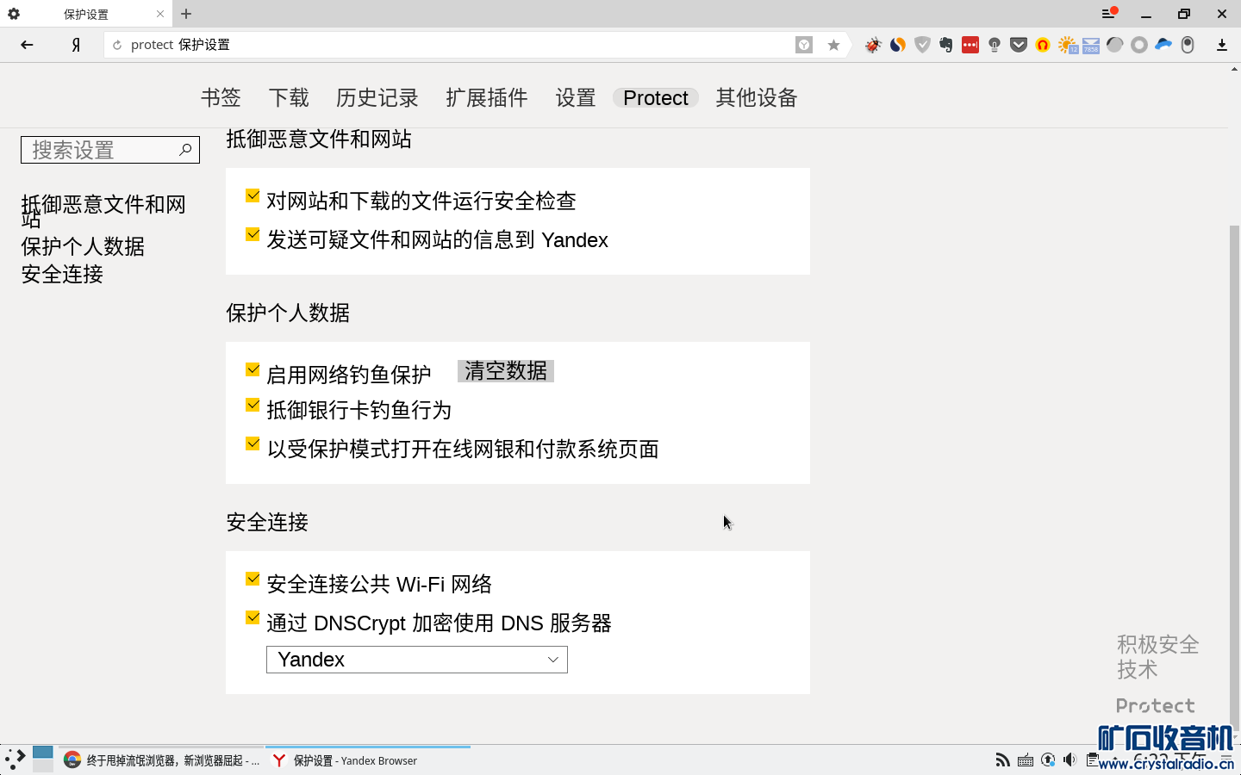Open the red LastPass extension icon
The width and height of the screenshot is (1241, 775).
(x=970, y=45)
